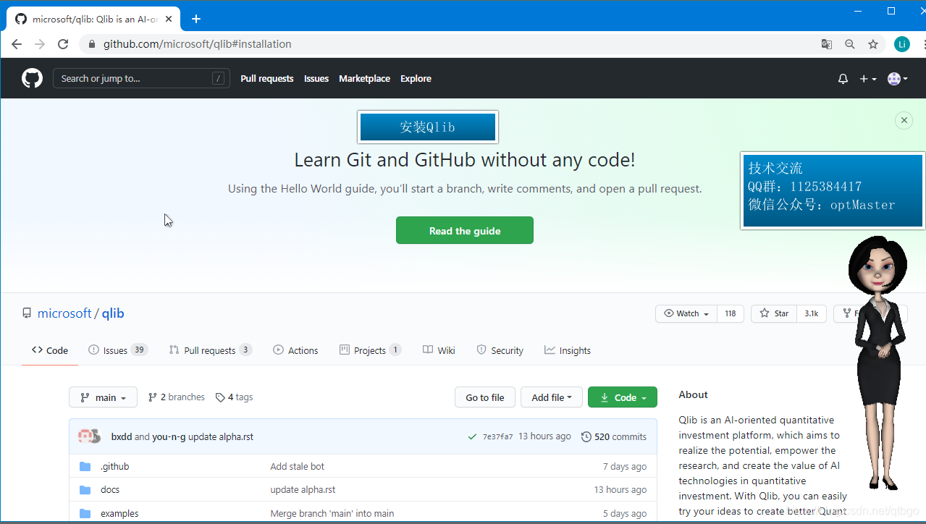Open the microsoft owner link
Viewport: 926px width, 524px height.
coord(64,313)
